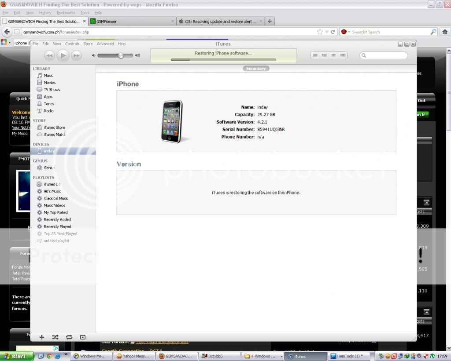This screenshot has height=361, width=451.
Task: Open the iTunes Store menu
Action: tap(88, 44)
